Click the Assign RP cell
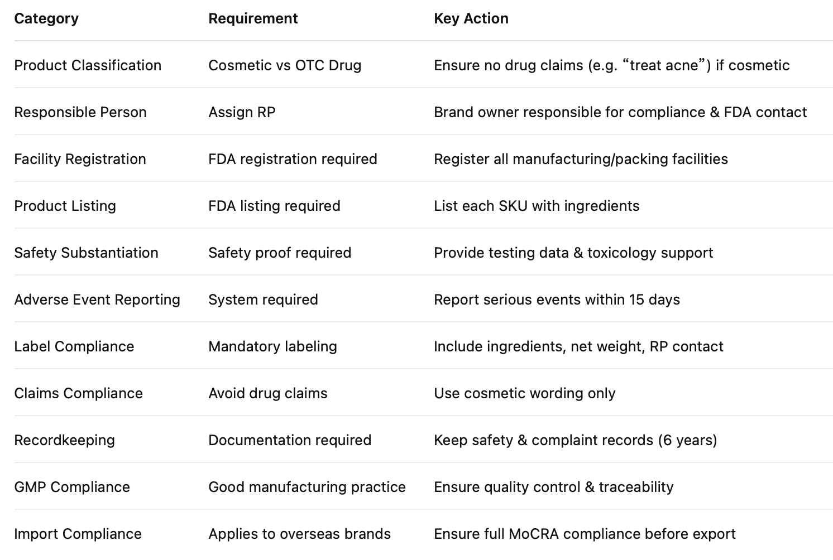The image size is (833, 560). click(242, 112)
